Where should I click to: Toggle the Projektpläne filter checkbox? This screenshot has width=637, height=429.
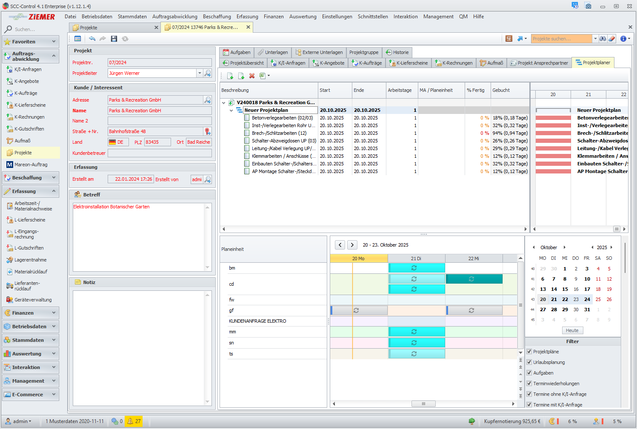pos(529,352)
